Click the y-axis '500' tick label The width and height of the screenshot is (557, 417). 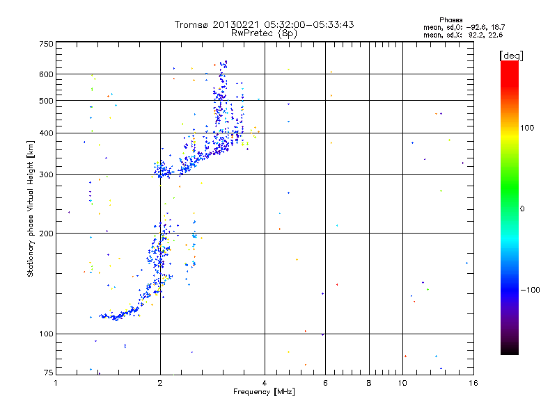[46, 101]
